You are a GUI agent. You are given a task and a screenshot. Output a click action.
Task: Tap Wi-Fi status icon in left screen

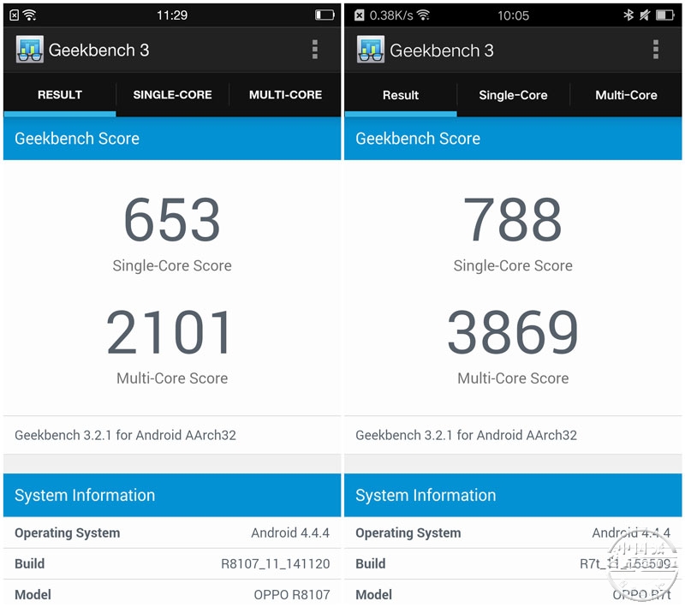tap(29, 15)
